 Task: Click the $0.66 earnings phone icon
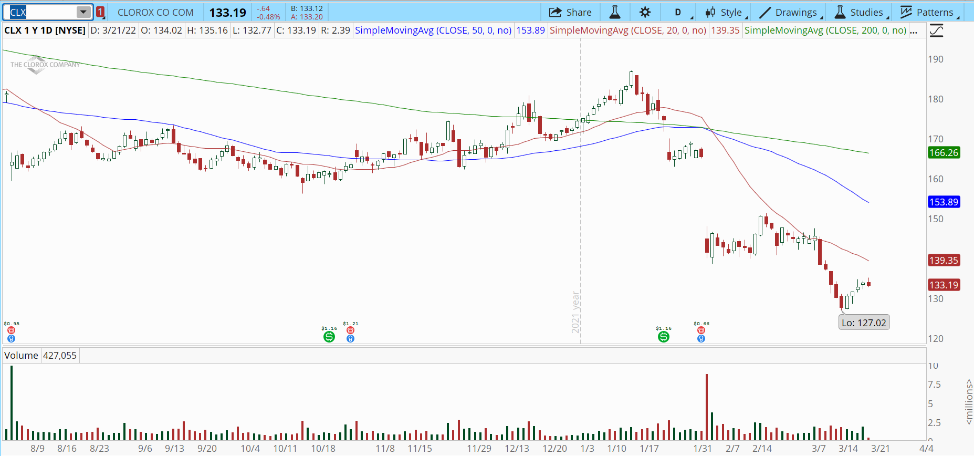click(x=701, y=330)
